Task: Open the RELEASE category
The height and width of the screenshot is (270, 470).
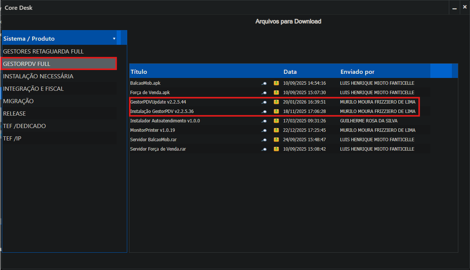Action: pos(14,114)
